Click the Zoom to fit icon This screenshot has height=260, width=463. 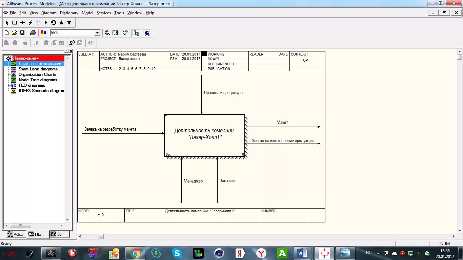pyautogui.click(x=115, y=33)
